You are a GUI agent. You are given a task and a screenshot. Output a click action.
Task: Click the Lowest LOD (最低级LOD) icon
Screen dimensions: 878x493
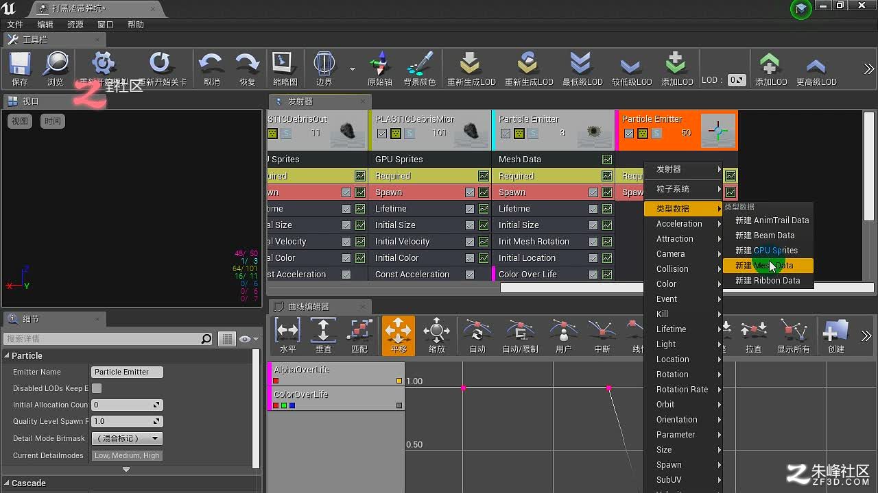tap(582, 64)
